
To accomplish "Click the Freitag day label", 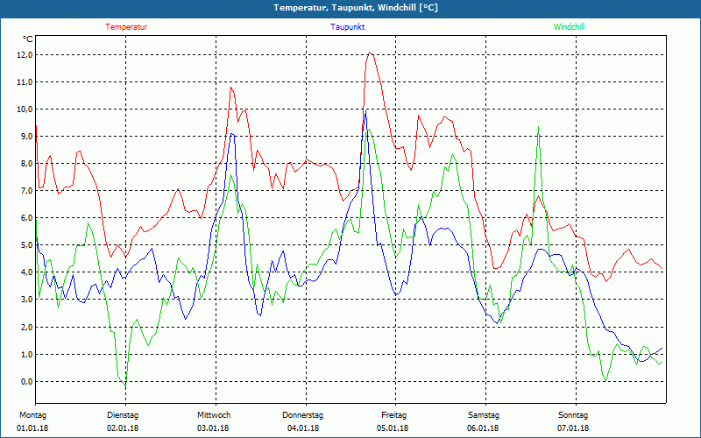I will coord(393,415).
